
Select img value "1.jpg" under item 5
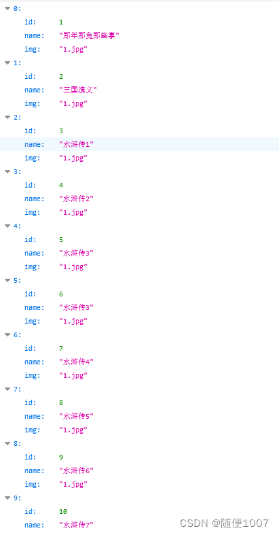[73, 322]
